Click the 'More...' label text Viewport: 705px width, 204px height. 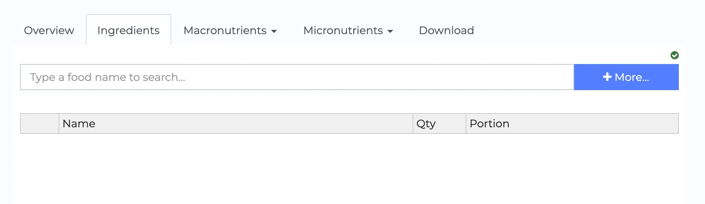click(x=631, y=77)
